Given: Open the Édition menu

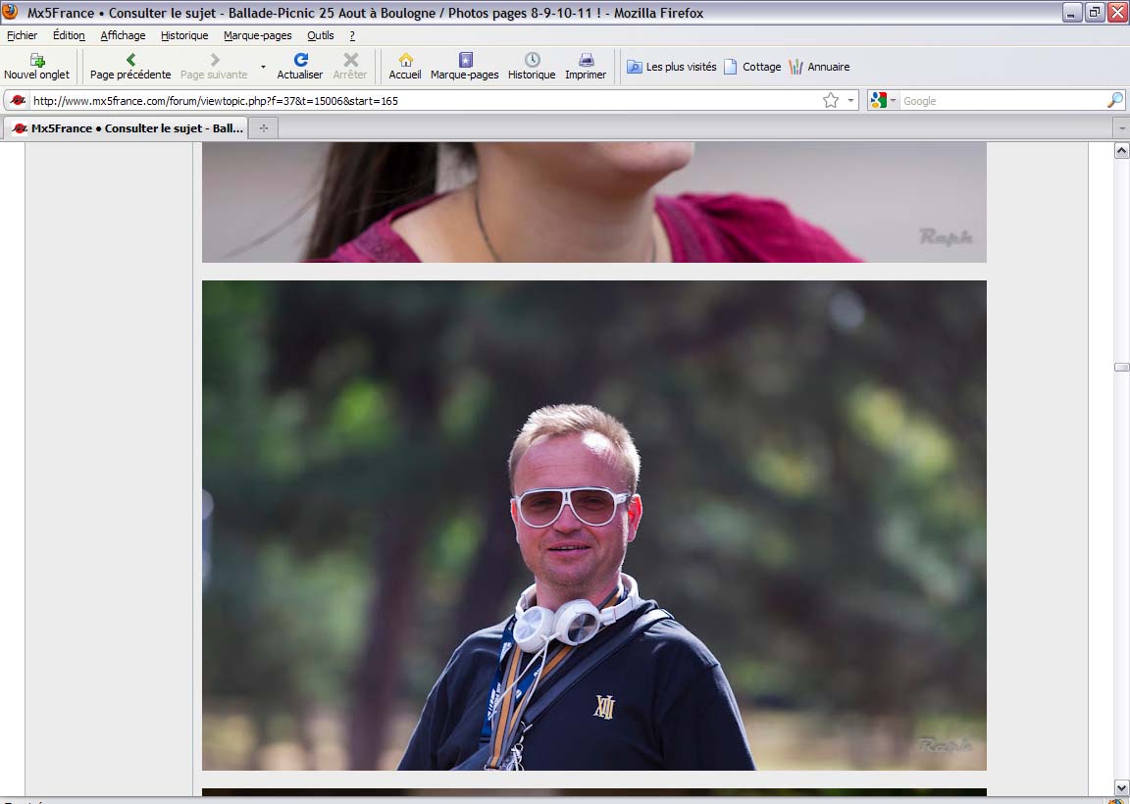Looking at the screenshot, I should (x=70, y=35).
